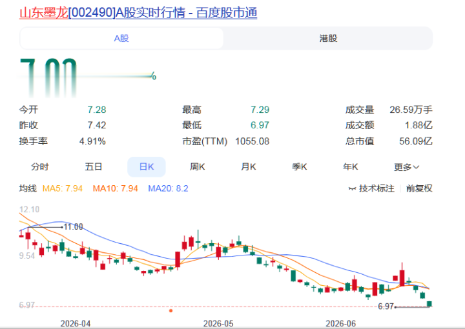Click the 9.54 price axis label
465x329 pixels.
point(27,255)
